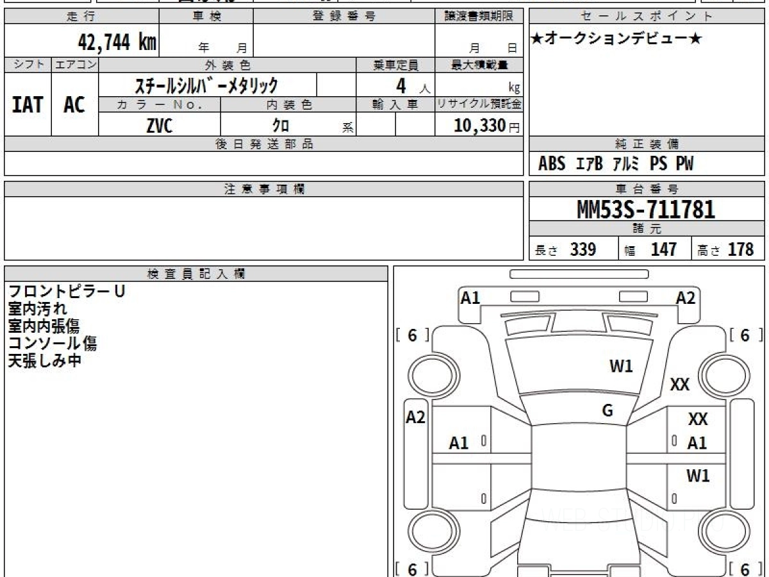Screen dimensions: 769x577
Task: Click the 注意事項欄 header bar
Action: tap(264, 189)
